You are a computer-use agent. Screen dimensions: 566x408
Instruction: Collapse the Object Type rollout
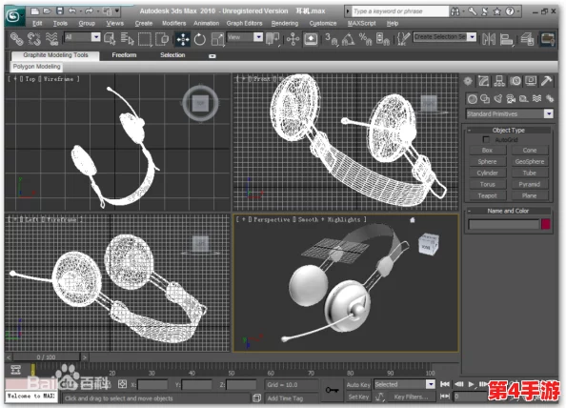click(x=508, y=130)
